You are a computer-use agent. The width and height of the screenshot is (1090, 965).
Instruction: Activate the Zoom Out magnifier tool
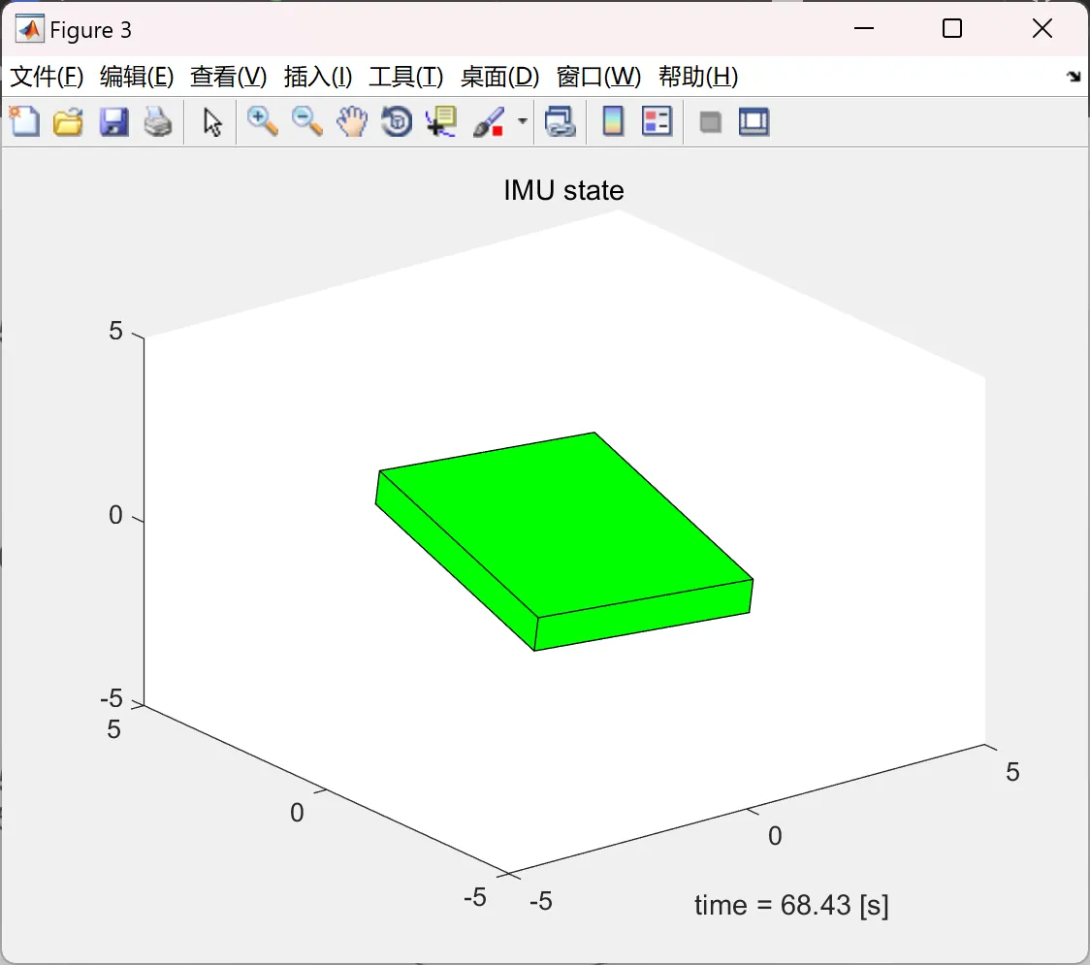307,121
